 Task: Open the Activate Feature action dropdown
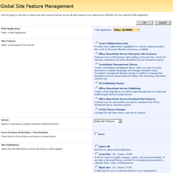[108, 121]
